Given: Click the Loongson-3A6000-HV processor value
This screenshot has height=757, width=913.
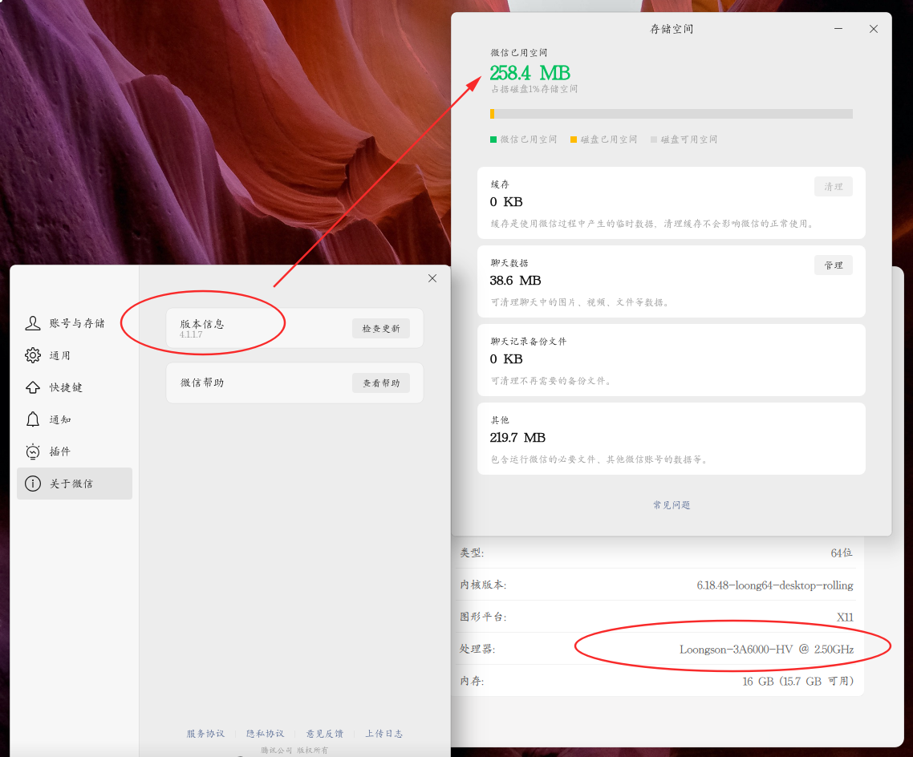Looking at the screenshot, I should click(767, 650).
